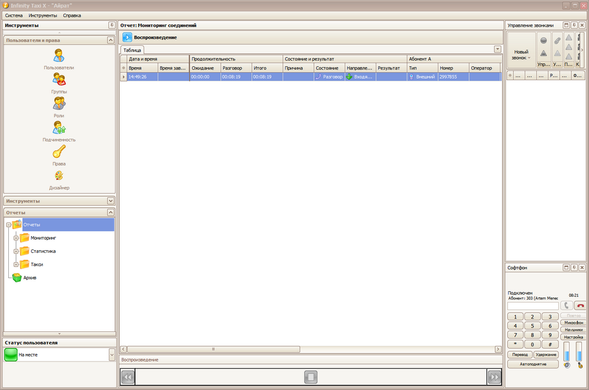Screen dimensions: 589x390
Task: Click the Удержание button
Action: (x=546, y=354)
